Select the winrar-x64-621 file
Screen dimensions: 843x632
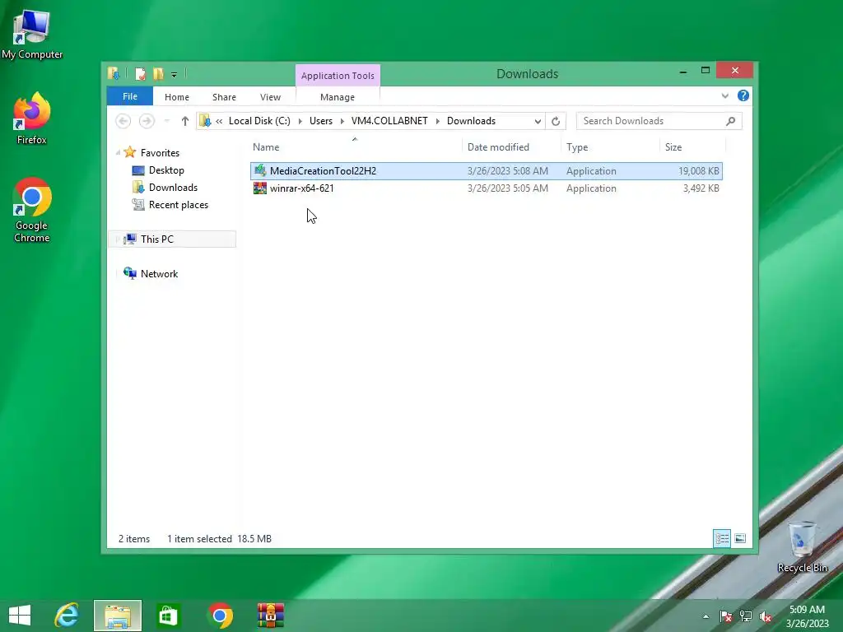[486, 188]
